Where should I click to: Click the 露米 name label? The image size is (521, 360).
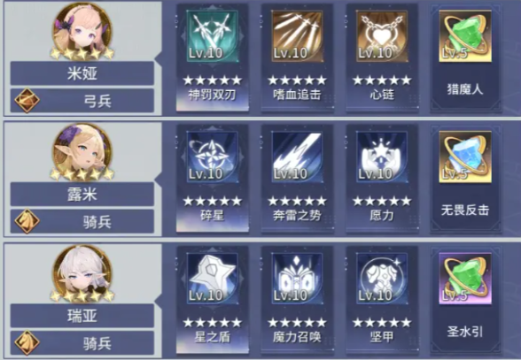click(x=82, y=194)
